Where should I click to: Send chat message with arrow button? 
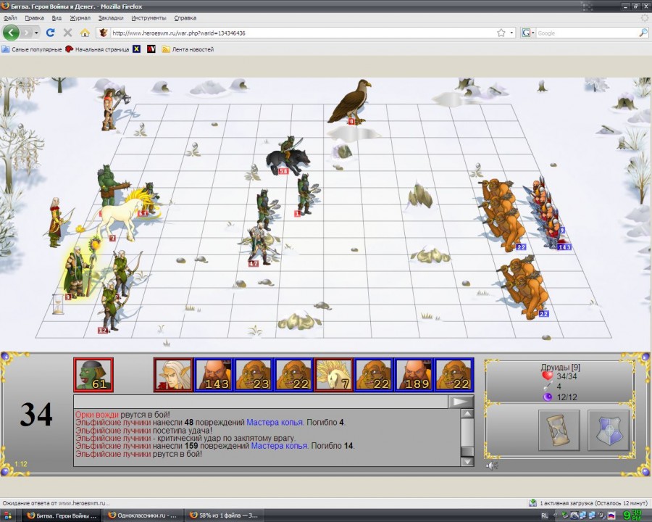tap(461, 401)
